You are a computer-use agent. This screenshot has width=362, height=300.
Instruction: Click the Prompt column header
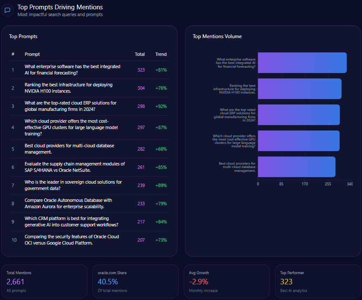pyautogui.click(x=32, y=54)
